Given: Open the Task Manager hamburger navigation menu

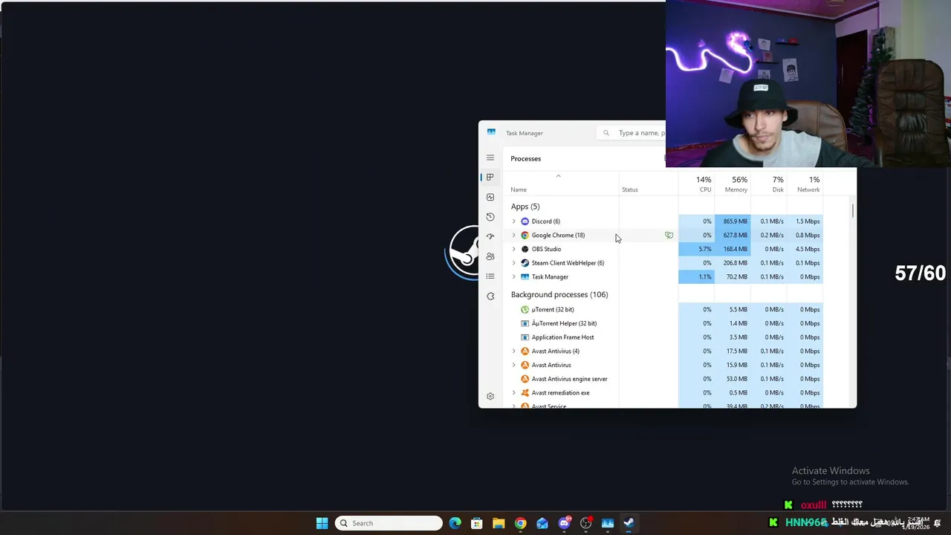Looking at the screenshot, I should [x=490, y=158].
